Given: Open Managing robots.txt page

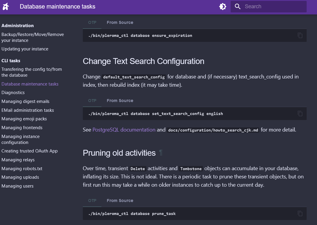Looking at the screenshot, I should click(22, 169).
